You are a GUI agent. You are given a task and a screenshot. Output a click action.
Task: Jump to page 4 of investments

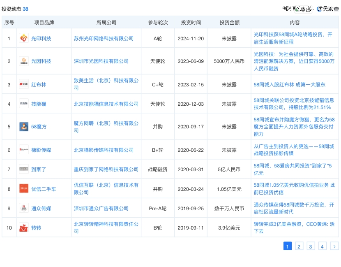pyautogui.click(x=323, y=246)
